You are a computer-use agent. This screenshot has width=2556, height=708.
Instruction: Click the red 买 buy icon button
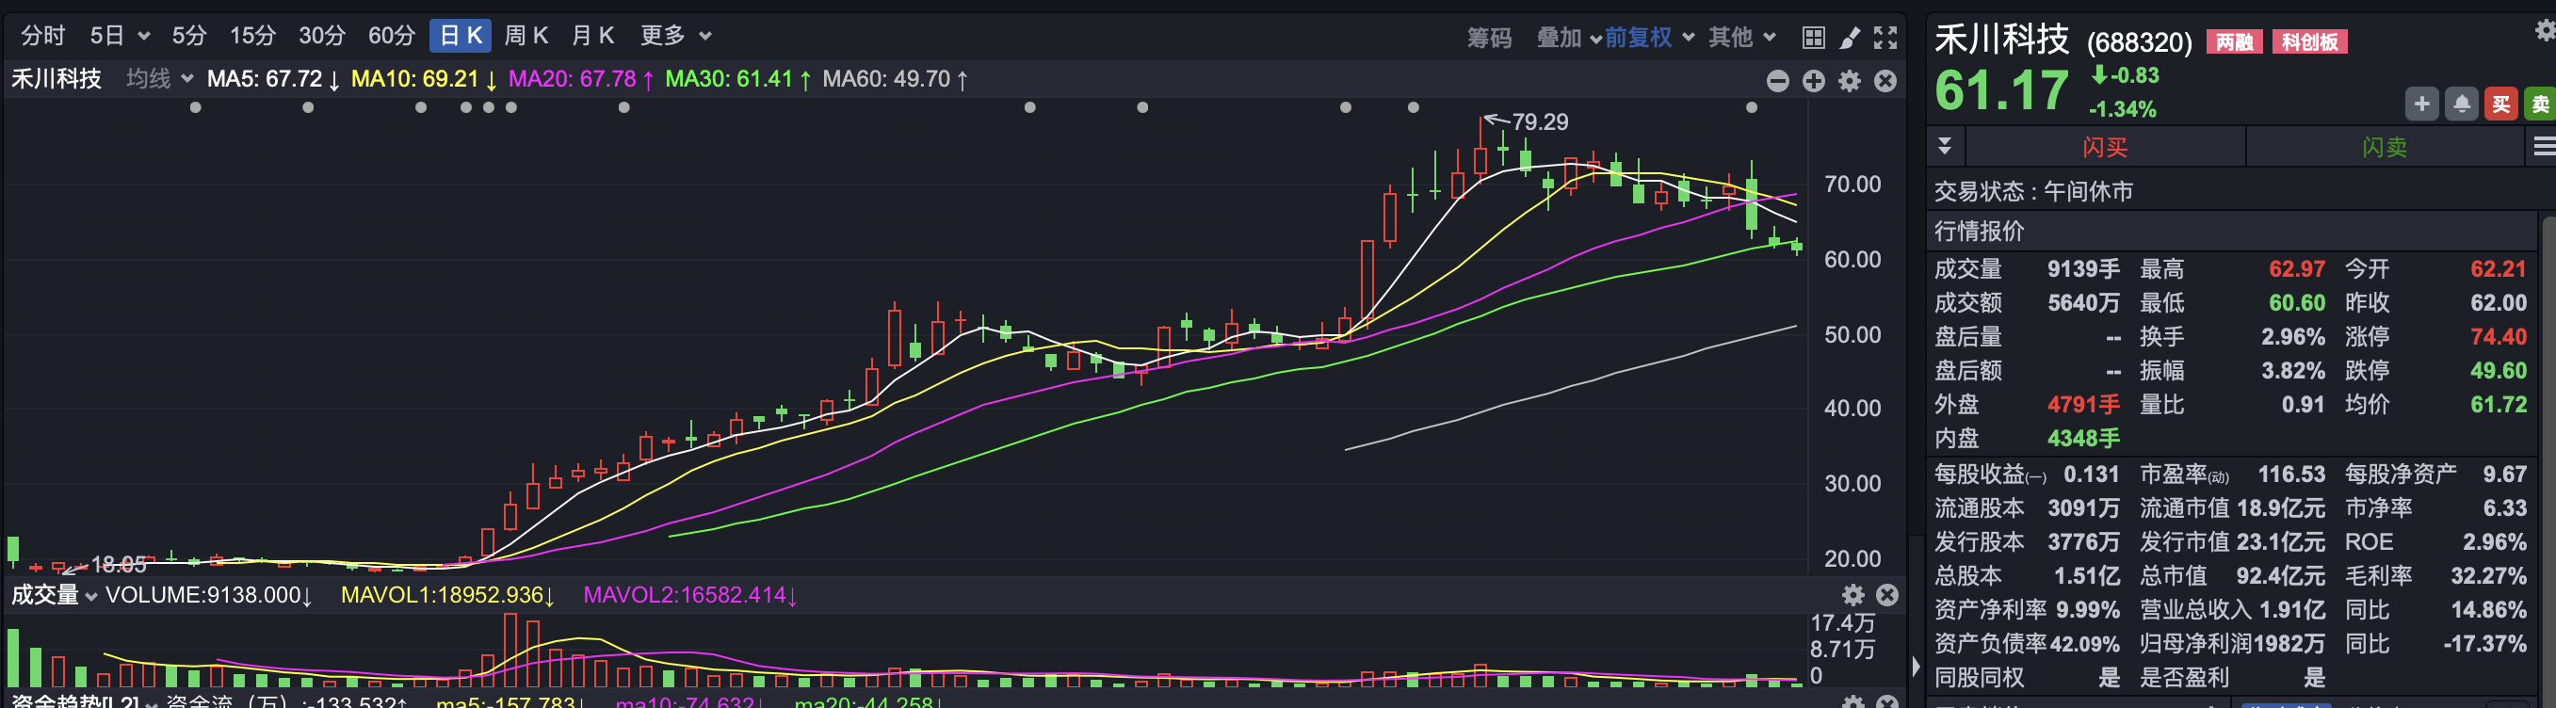point(2500,105)
